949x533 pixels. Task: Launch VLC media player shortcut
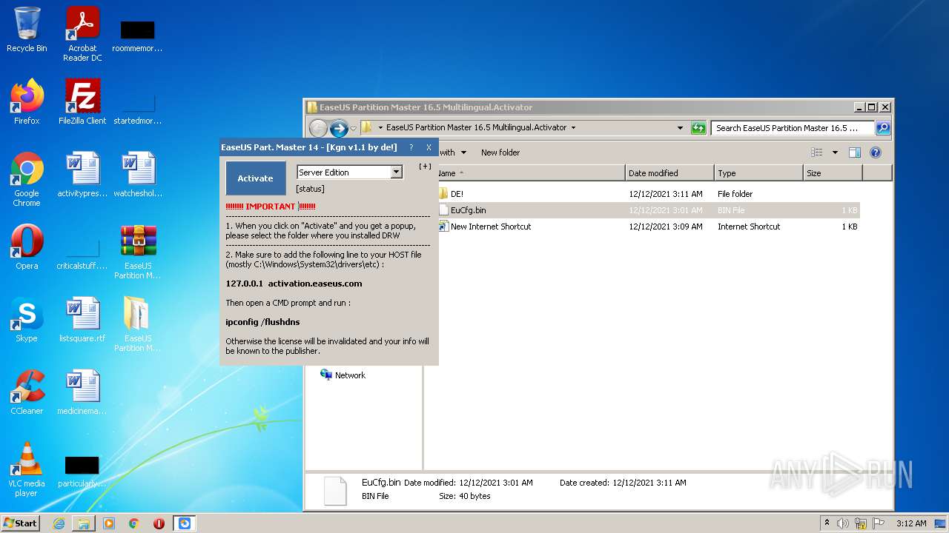click(x=27, y=469)
